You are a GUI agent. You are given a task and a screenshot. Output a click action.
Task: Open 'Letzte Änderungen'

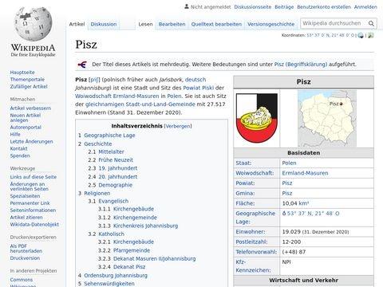coord(31,142)
